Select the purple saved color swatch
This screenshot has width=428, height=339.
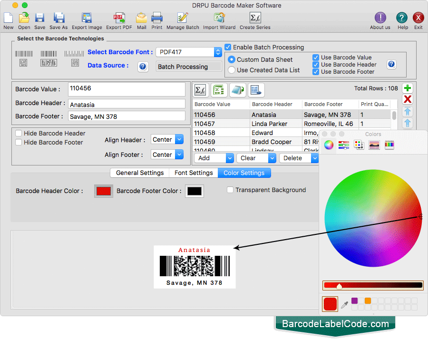click(354, 301)
